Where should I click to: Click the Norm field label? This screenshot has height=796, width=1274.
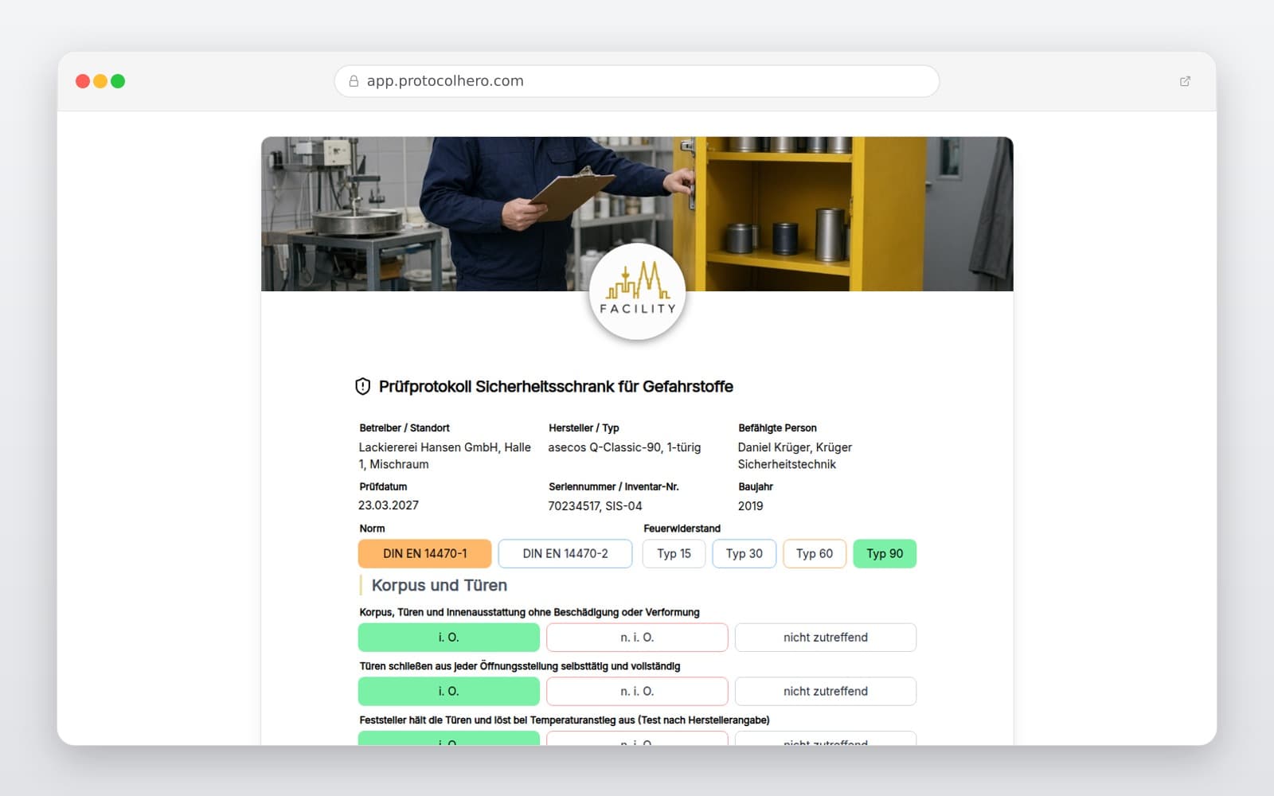coord(372,529)
